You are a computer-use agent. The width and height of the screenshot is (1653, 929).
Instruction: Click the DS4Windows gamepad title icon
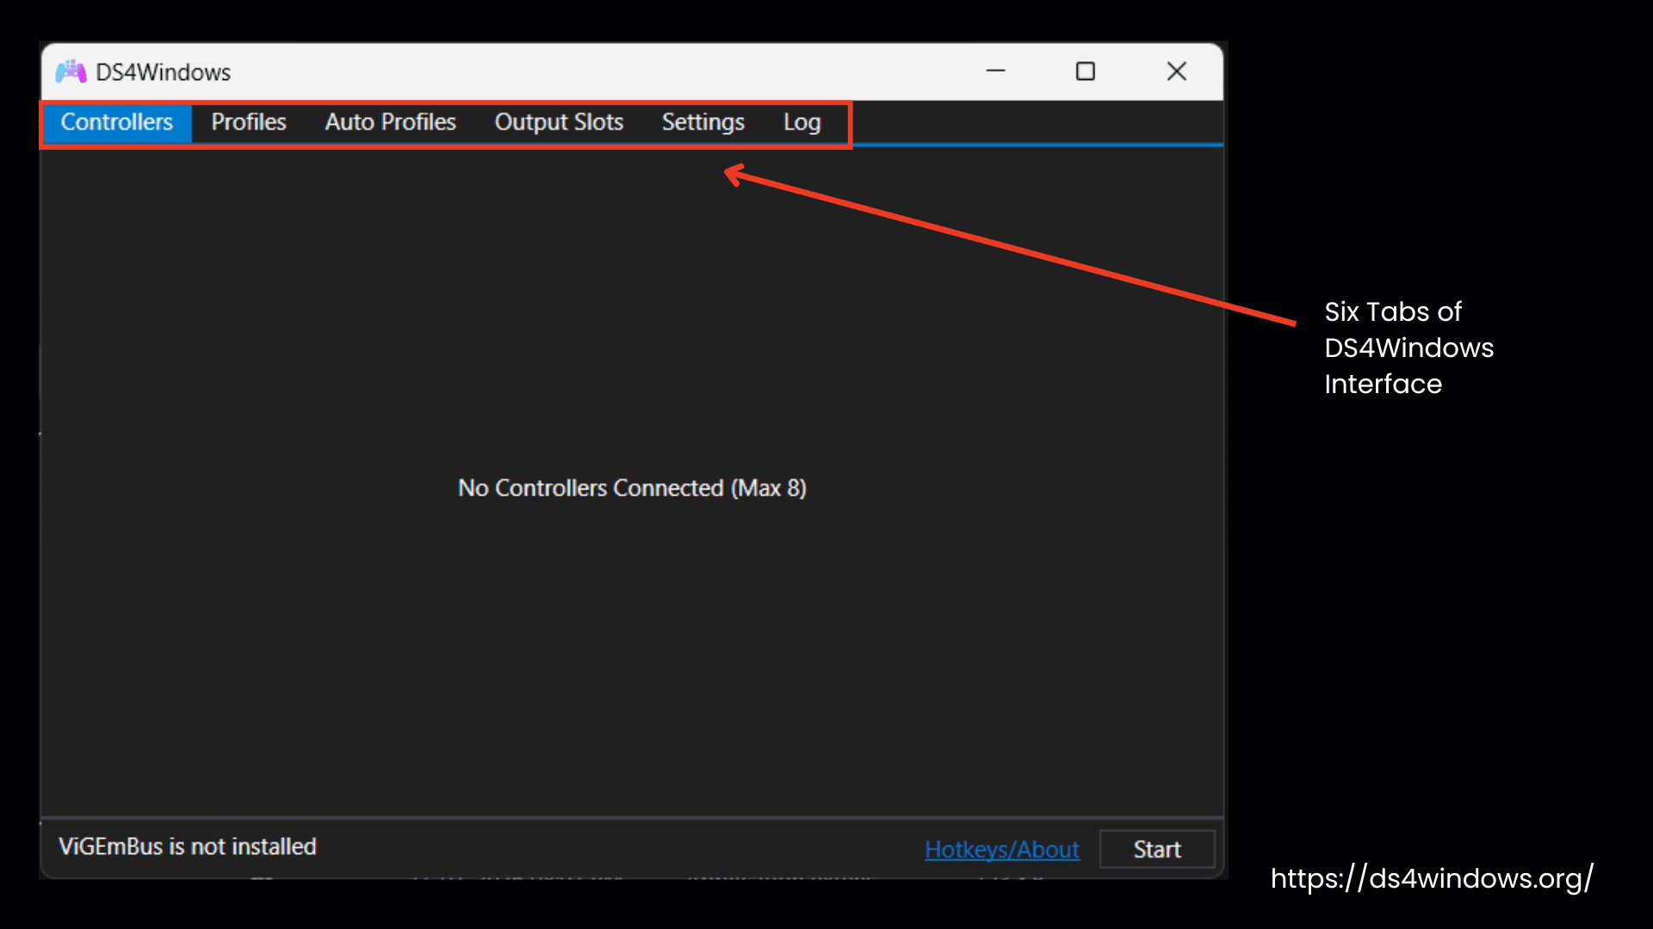tap(71, 72)
